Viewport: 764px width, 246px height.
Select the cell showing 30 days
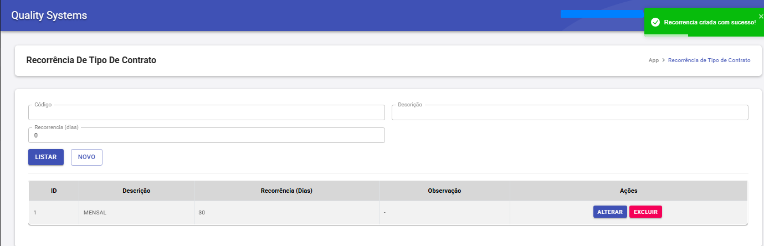[286, 212]
